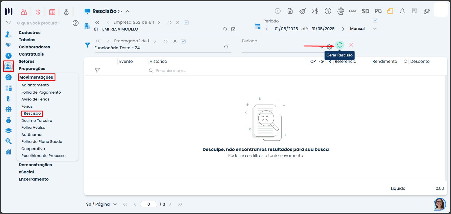Click the PG toolbar icon

coord(378,11)
